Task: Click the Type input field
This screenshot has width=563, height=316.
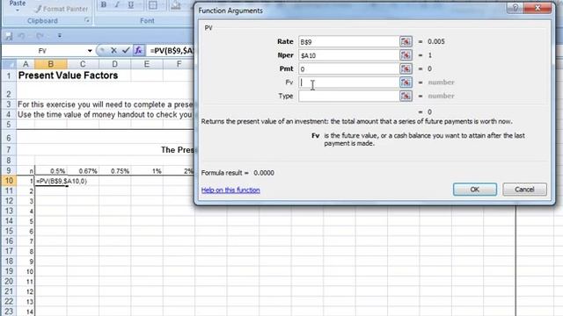Action: pyautogui.click(x=348, y=96)
